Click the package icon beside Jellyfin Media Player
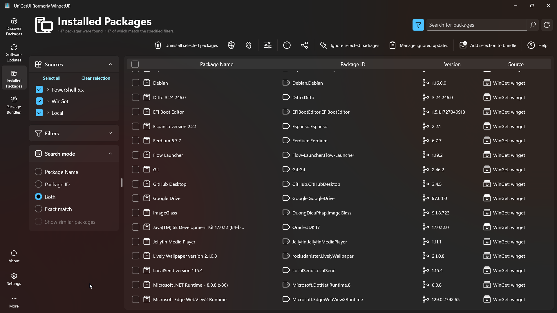Image resolution: width=557 pixels, height=313 pixels. [147, 241]
